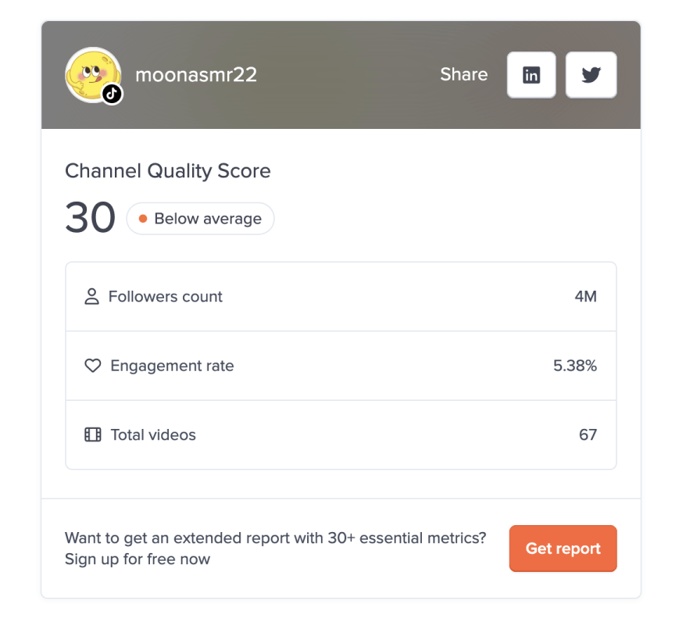
Task: Click the Channel Quality Score heading
Action: point(168,170)
